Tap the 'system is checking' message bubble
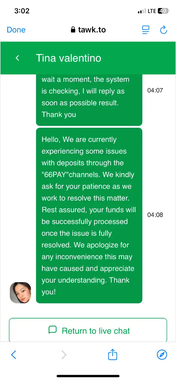 tap(89, 100)
